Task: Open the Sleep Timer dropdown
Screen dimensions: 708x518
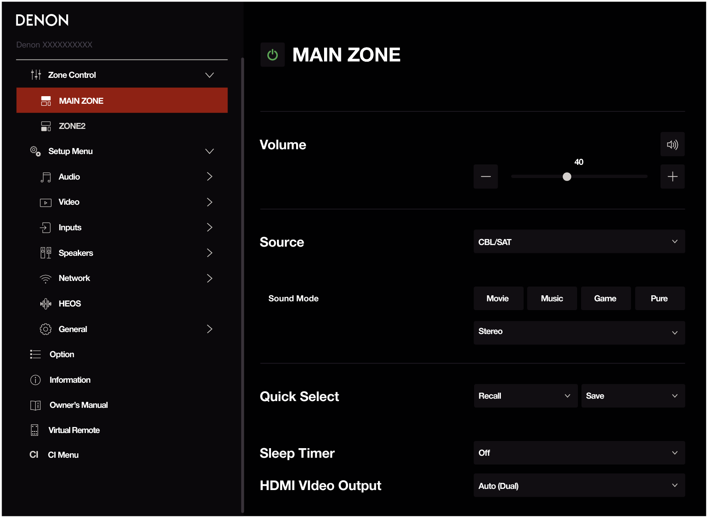Action: pyautogui.click(x=579, y=453)
